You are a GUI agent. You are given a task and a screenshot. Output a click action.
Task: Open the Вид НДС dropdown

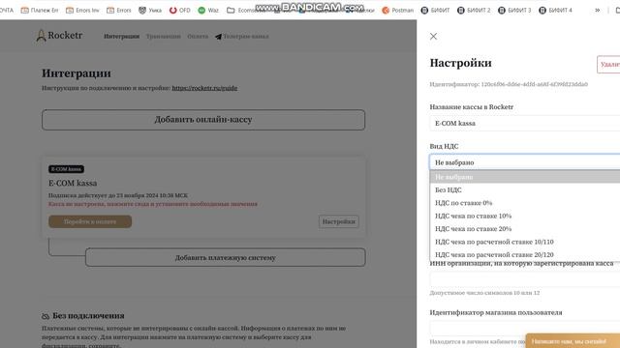(525, 162)
